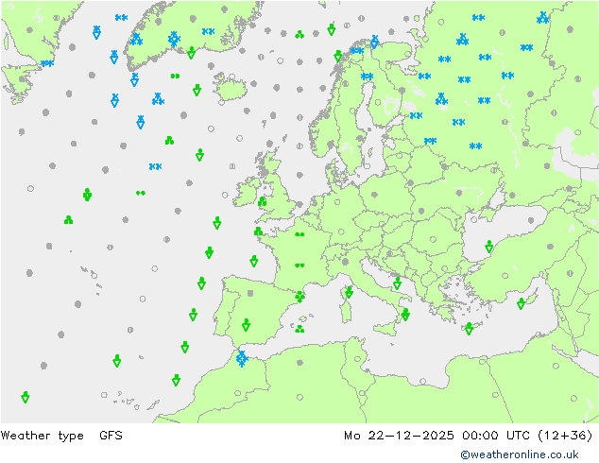Click the 'Mo 22-12-2025' date text
The height and width of the screenshot is (463, 599).
pyautogui.click(x=399, y=435)
